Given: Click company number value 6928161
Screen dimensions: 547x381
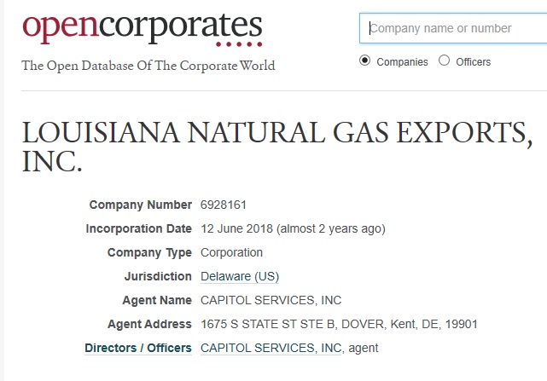Looking at the screenshot, I should click(224, 205).
